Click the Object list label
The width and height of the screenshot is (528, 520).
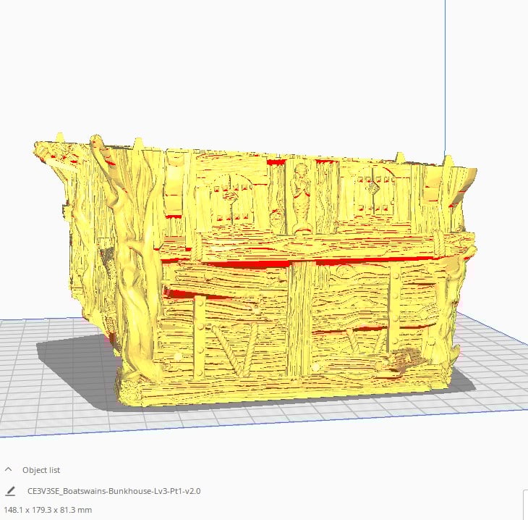(41, 470)
